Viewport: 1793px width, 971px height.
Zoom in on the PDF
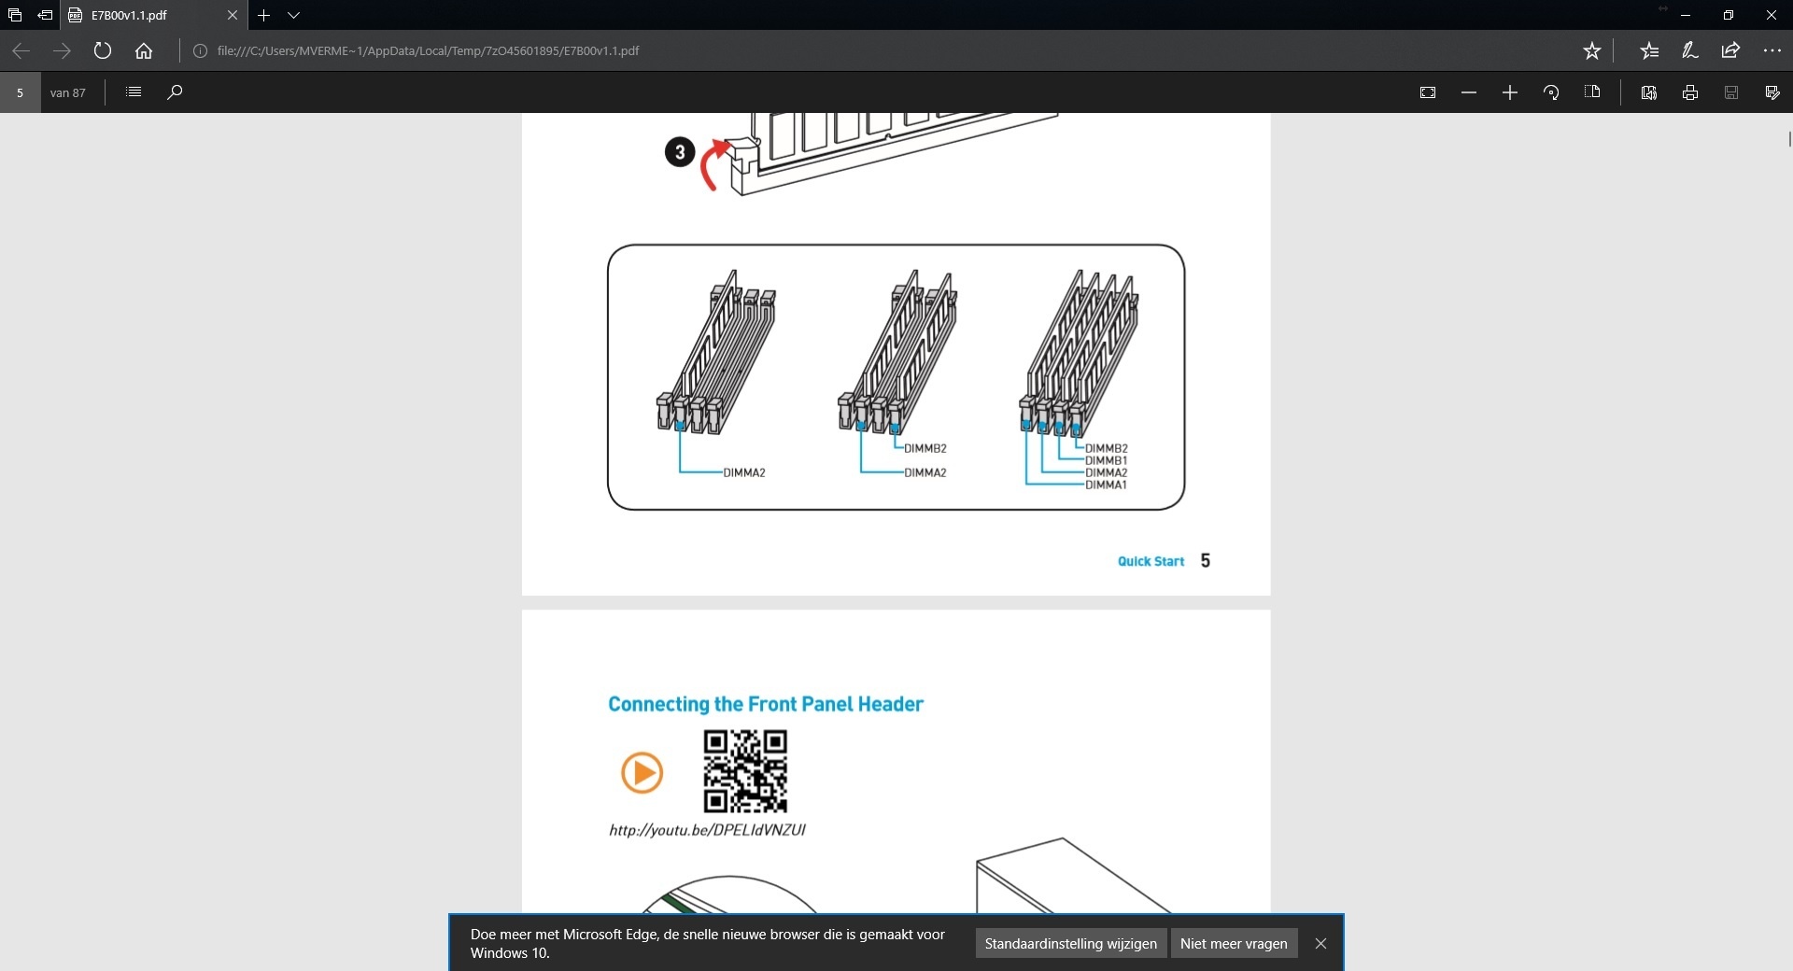pos(1510,92)
